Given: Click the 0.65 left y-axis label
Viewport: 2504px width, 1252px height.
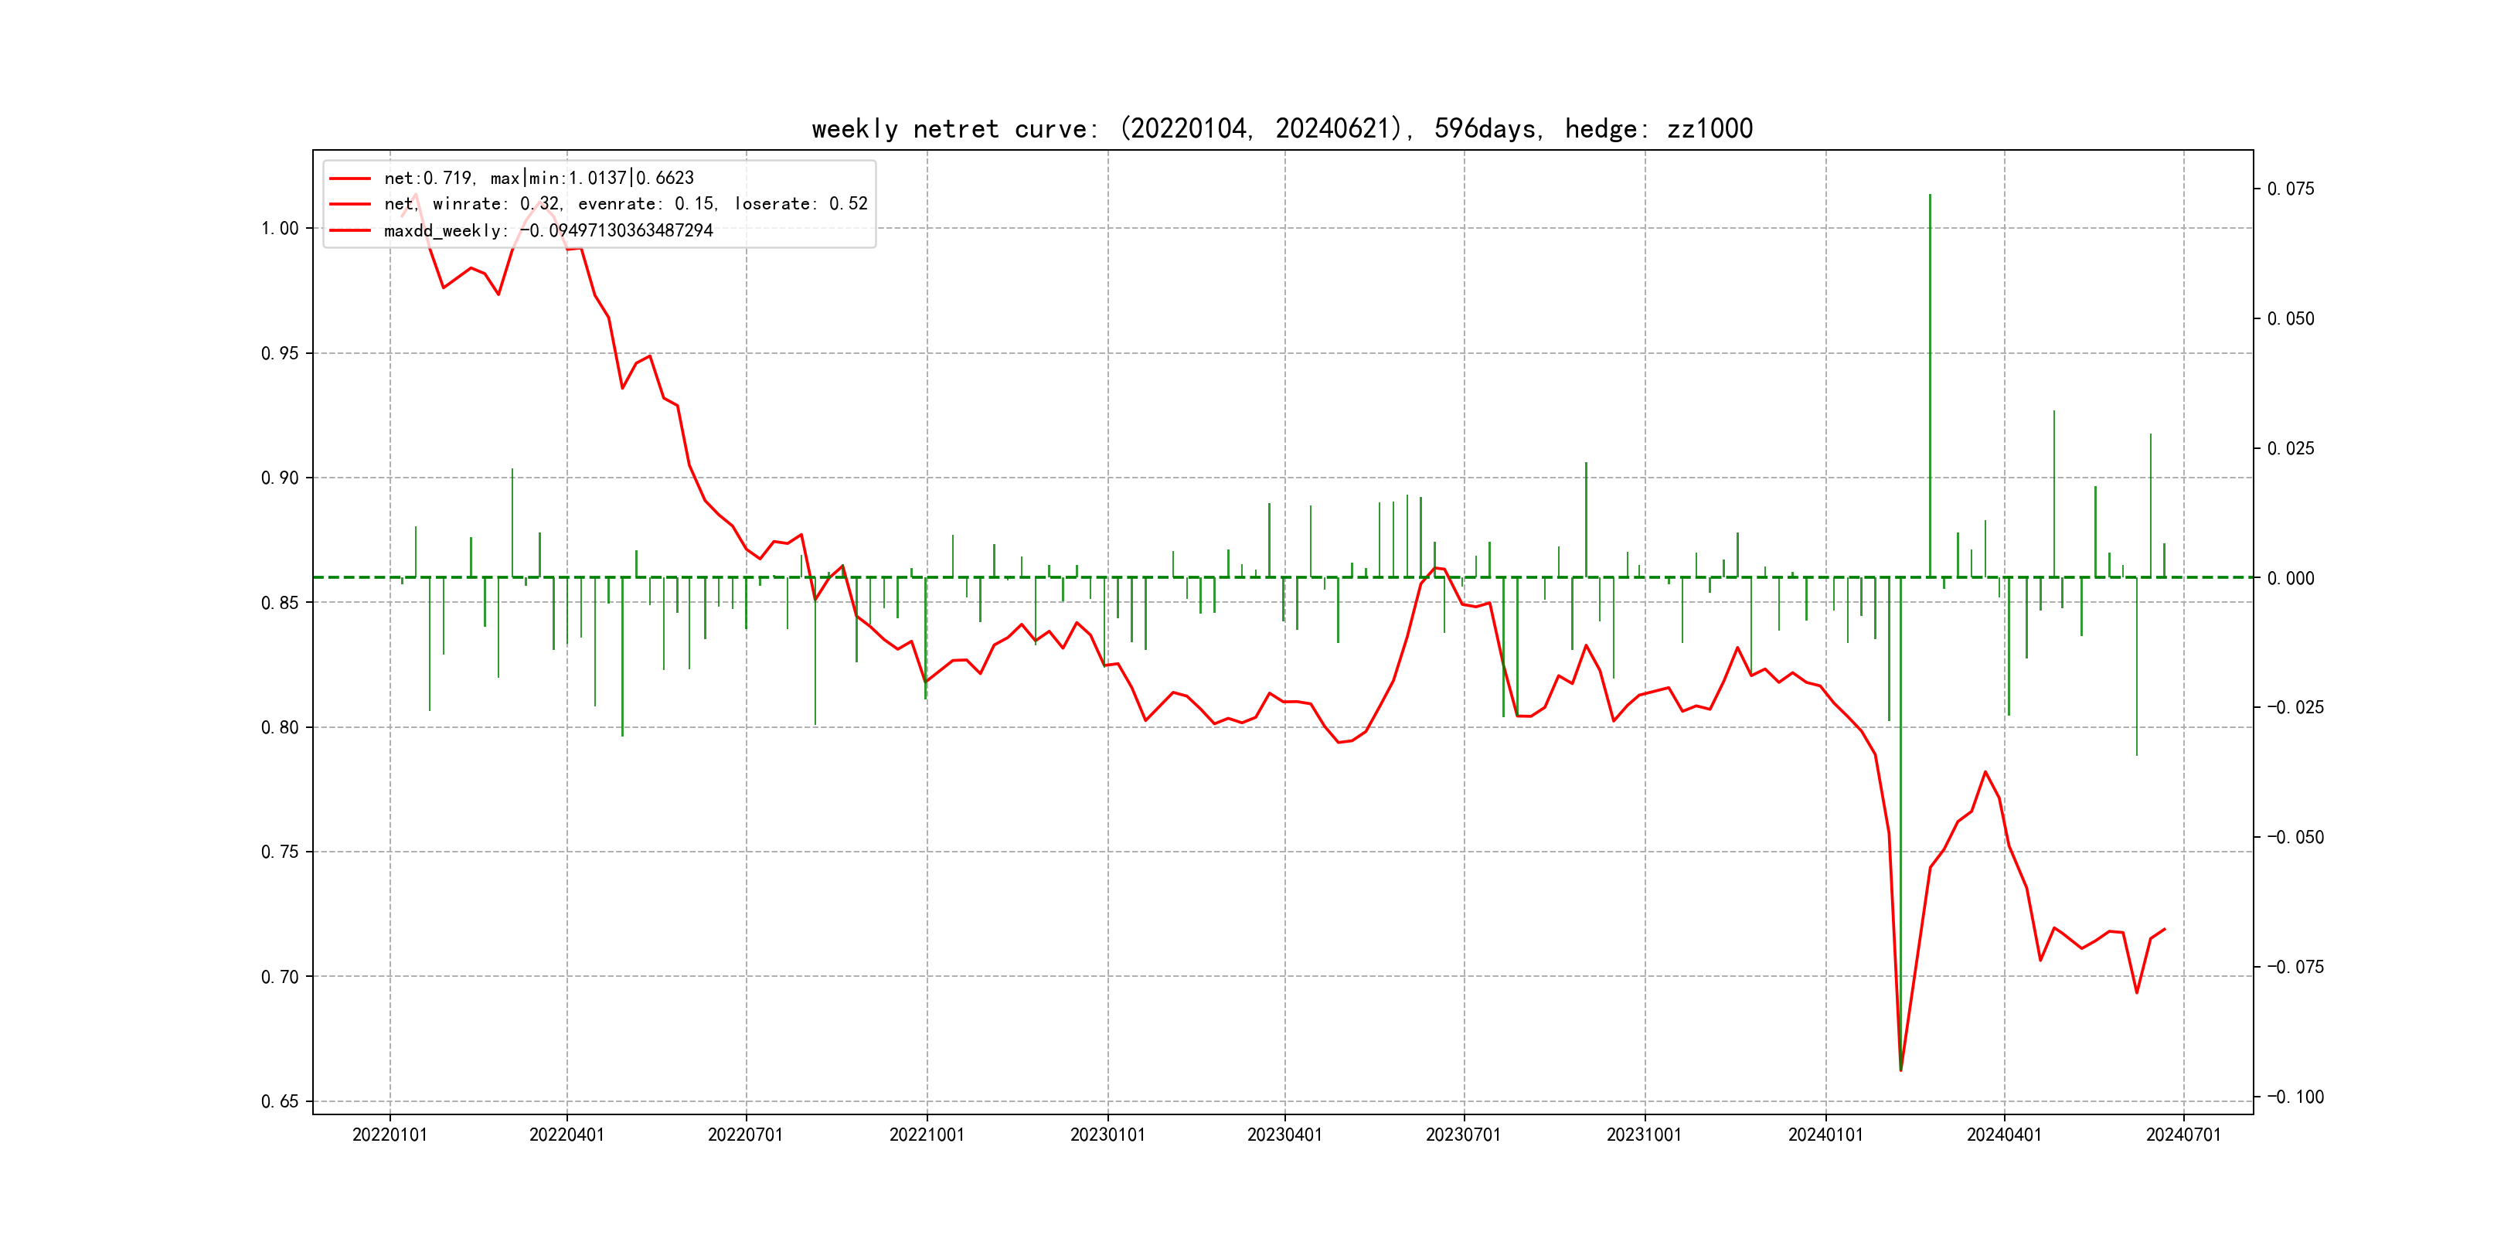Looking at the screenshot, I should [x=280, y=1101].
